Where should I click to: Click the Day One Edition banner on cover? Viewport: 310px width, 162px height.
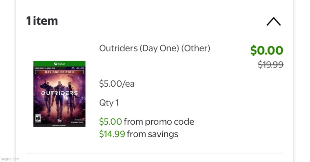(59, 72)
